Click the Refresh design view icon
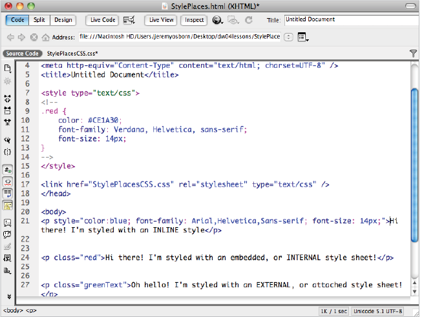Screen dimensions: 422x317 (x=249, y=20)
